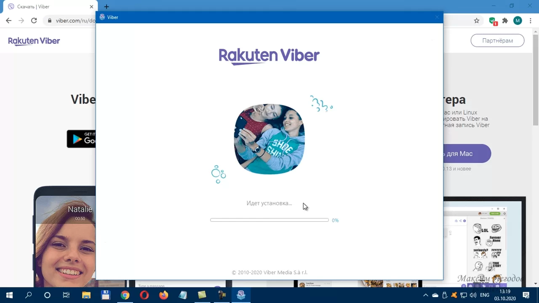Viewport: 539px width, 303px height.
Task: Expand hidden system tray icons
Action: click(426, 295)
